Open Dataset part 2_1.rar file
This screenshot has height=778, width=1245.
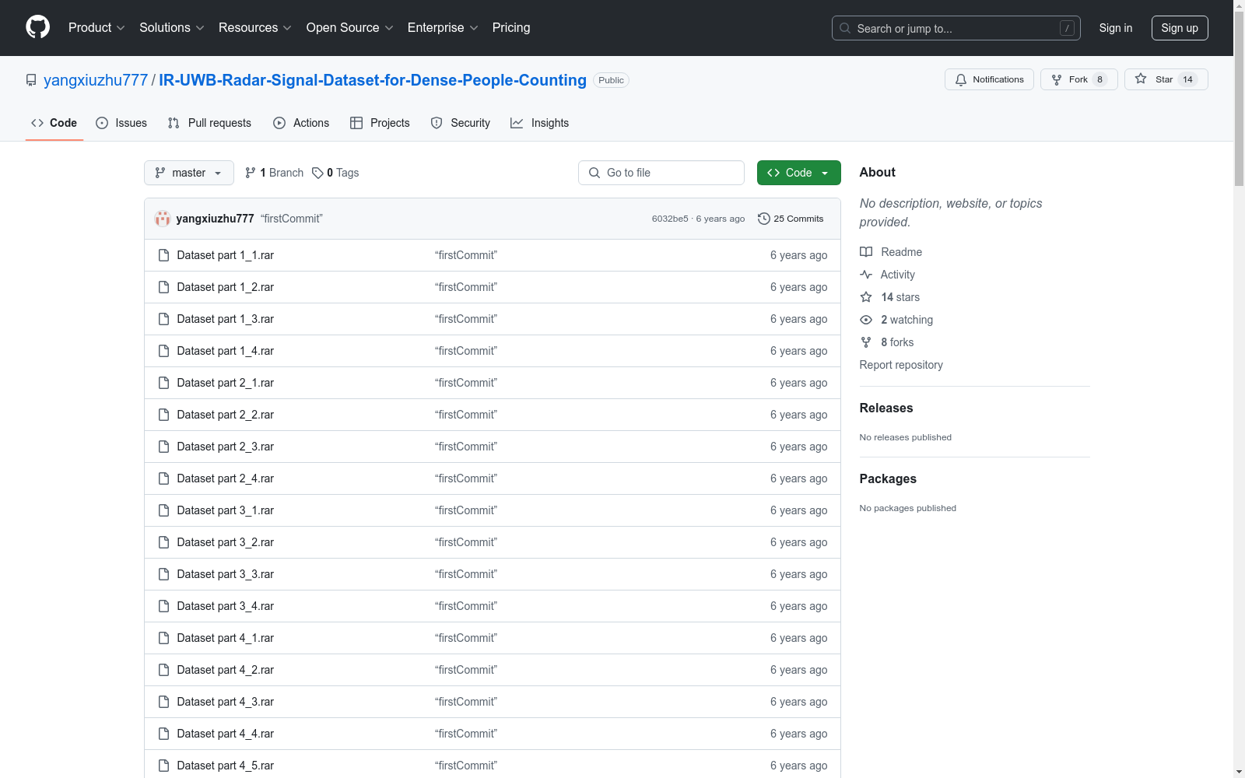pyautogui.click(x=226, y=383)
